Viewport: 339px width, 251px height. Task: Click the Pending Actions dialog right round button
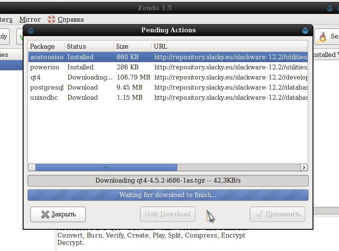(x=305, y=30)
